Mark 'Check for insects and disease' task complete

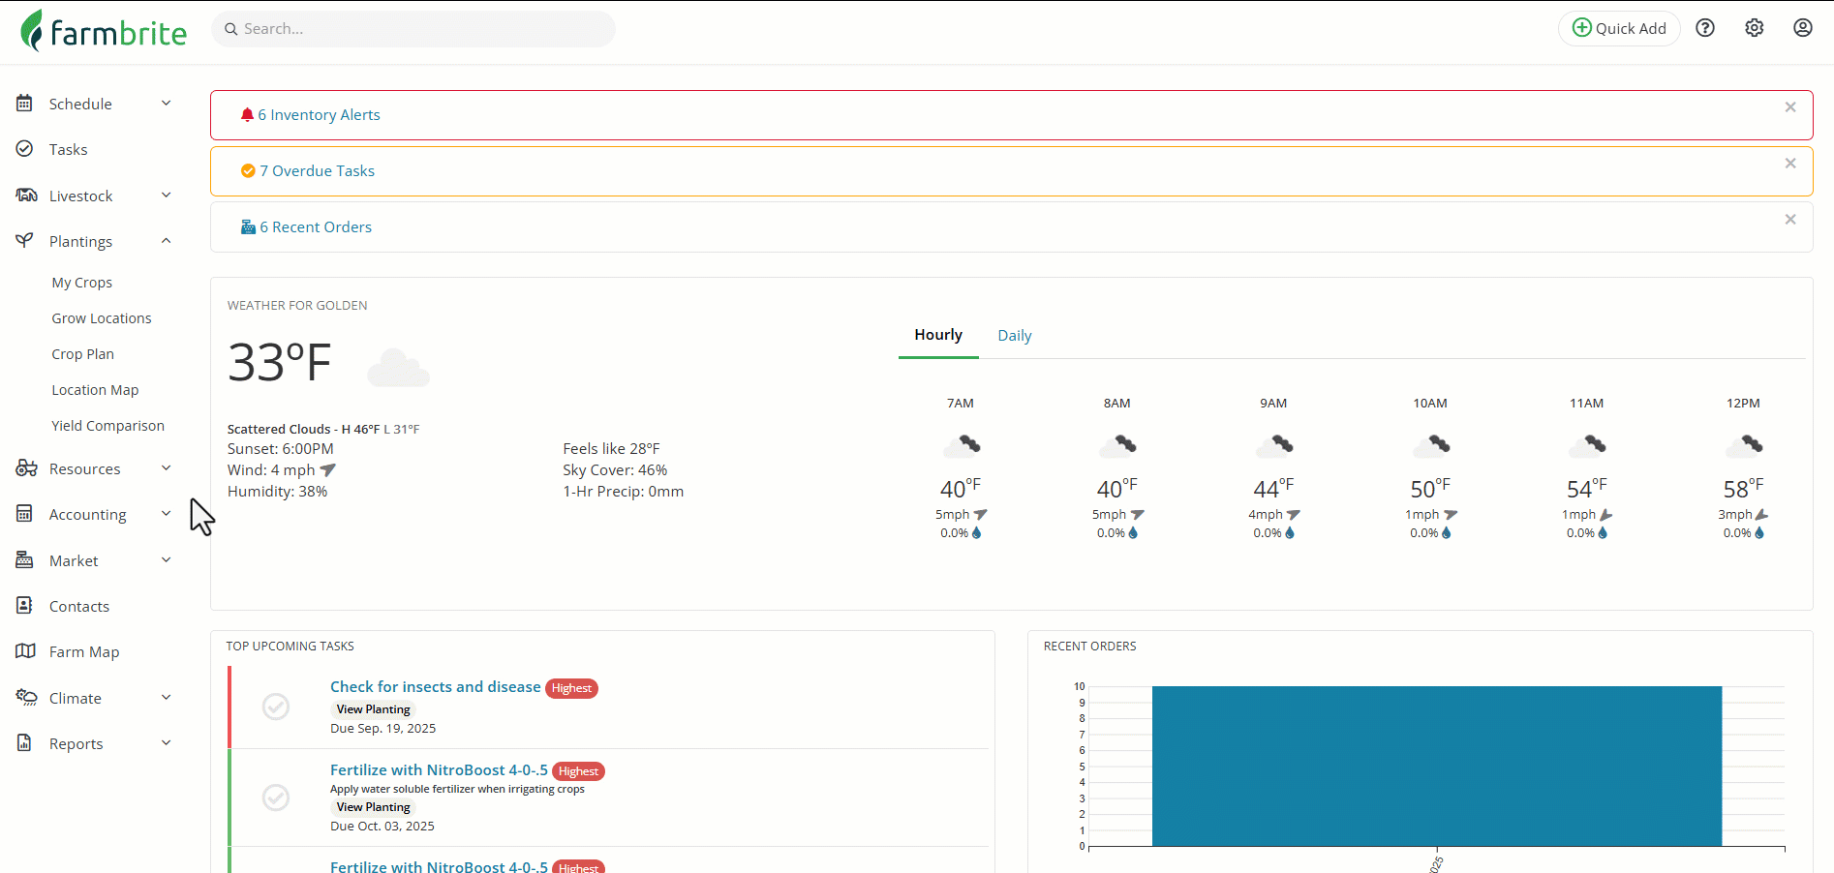(x=276, y=707)
